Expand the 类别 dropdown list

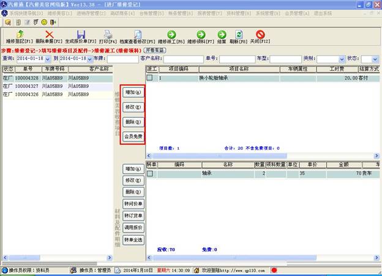click(342, 59)
